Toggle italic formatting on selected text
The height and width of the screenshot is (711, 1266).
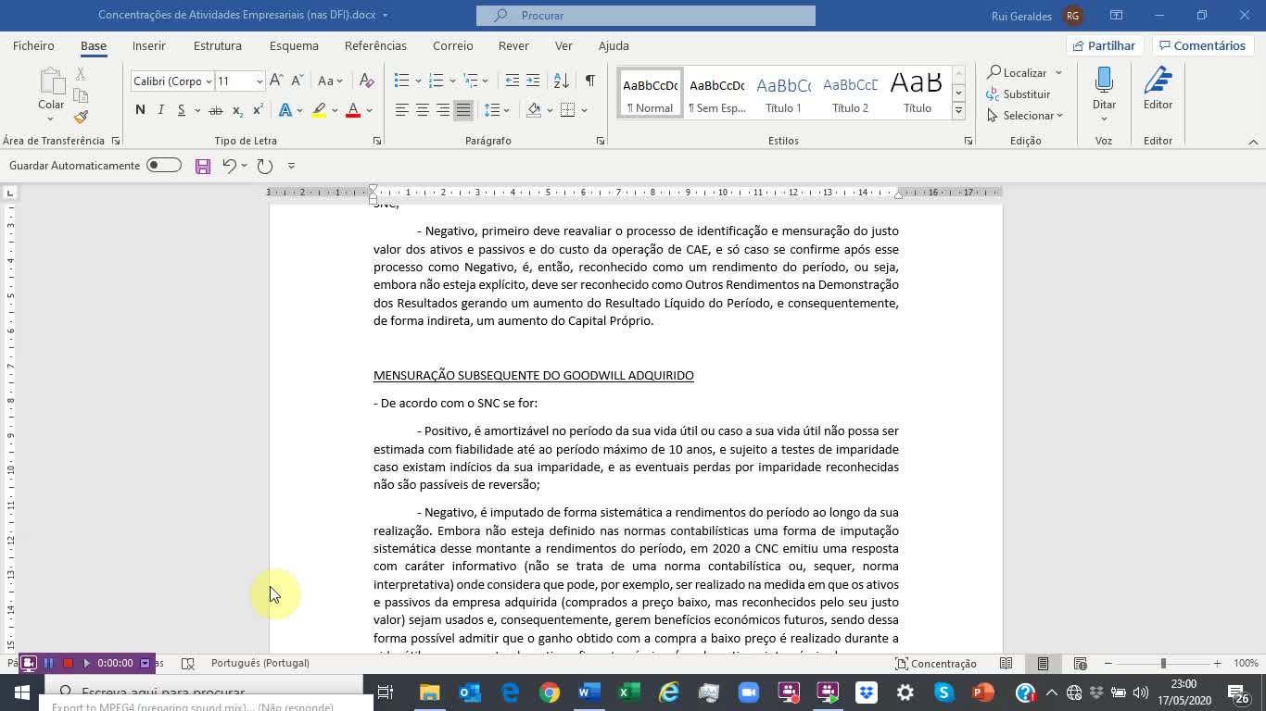[159, 109]
